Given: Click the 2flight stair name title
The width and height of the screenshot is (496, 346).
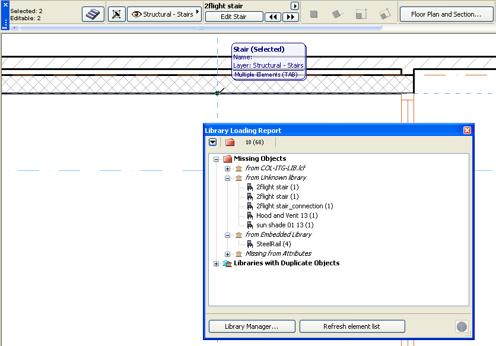Looking at the screenshot, I should [224, 6].
